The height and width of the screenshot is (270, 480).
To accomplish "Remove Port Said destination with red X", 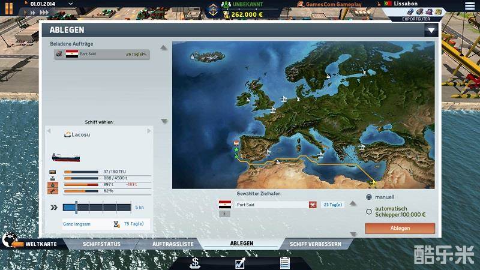I will coord(312,205).
